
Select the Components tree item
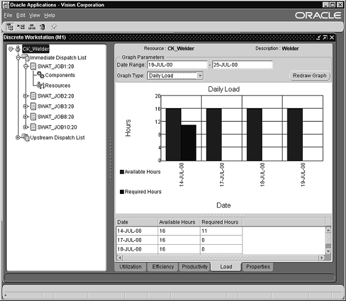(x=60, y=75)
